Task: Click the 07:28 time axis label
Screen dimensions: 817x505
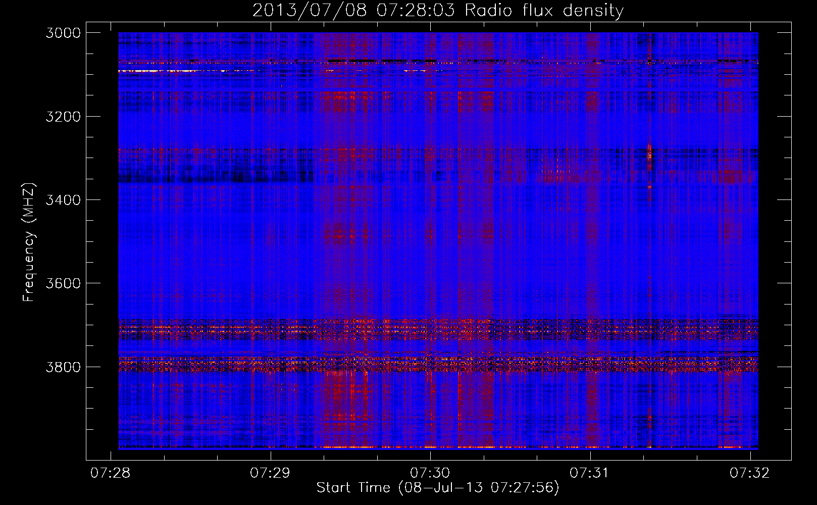Action: [111, 473]
